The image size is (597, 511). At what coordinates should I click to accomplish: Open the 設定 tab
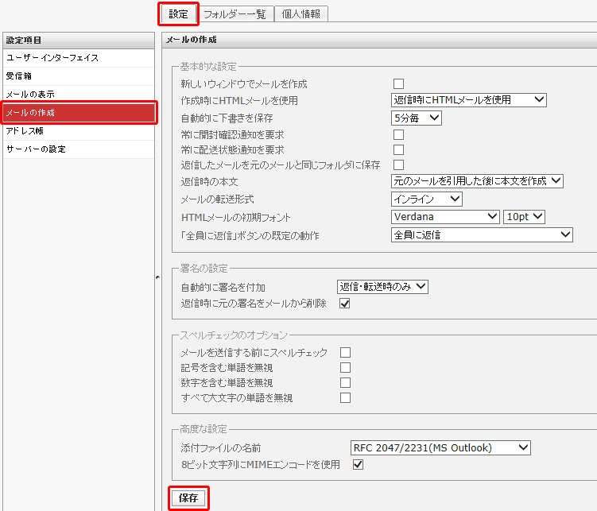click(178, 14)
